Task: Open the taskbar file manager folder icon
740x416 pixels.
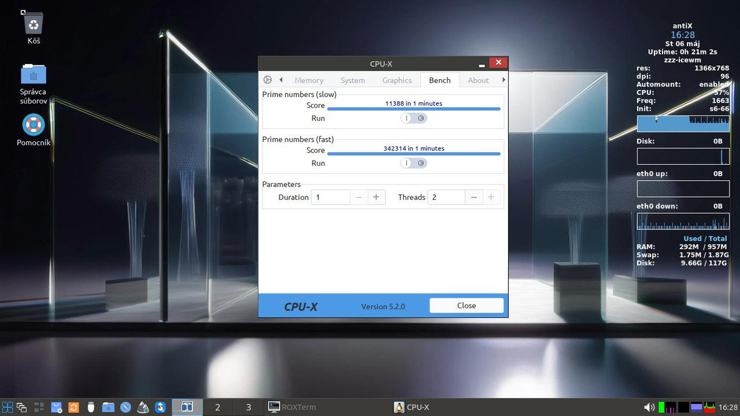Action: pos(108,407)
